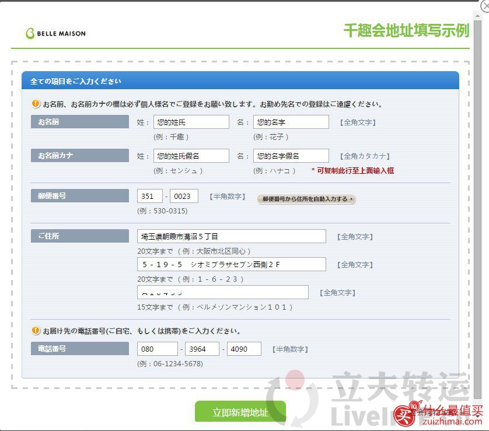Screen dimensions: 489x431
Task: Click the example text (例：センシュ)
Action: (178, 171)
